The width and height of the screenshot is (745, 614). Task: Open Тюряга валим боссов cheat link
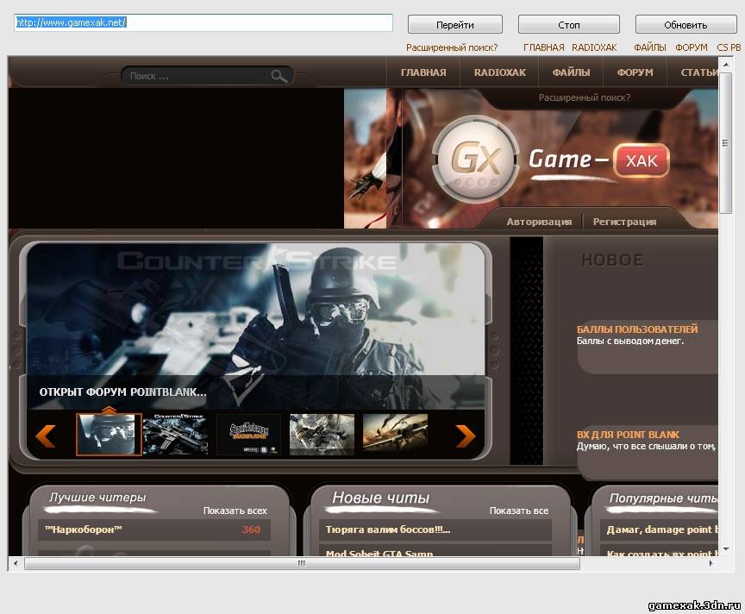pos(388,529)
